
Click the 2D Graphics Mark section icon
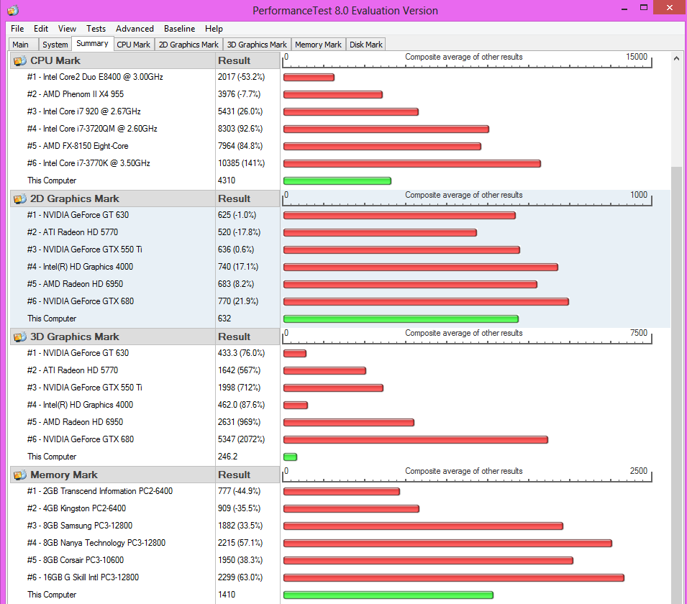coord(19,199)
